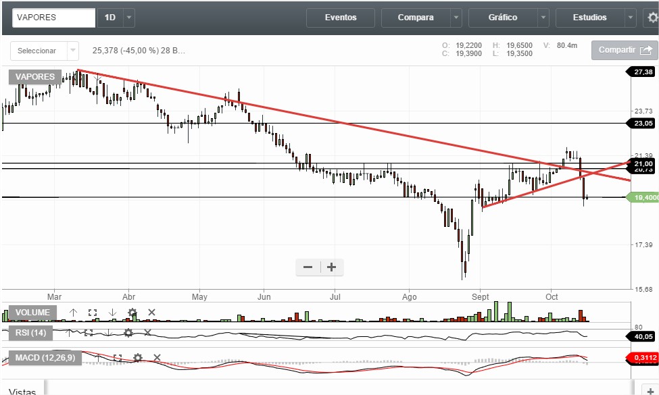The image size is (659, 395).
Task: Click the 15,68 price axis label
Action: (643, 289)
